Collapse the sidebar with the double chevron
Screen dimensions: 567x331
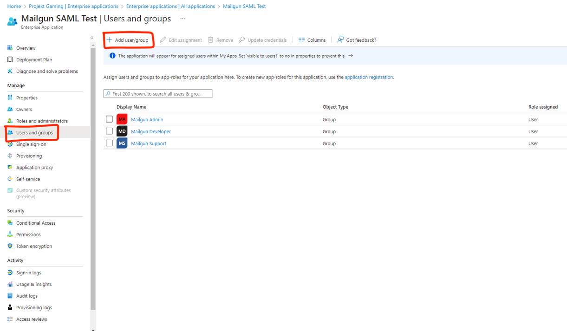point(92,38)
